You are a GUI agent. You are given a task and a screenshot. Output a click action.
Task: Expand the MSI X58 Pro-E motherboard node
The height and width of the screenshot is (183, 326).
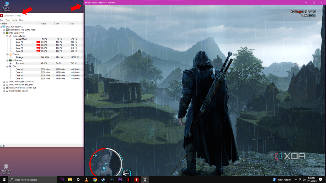[4, 30]
